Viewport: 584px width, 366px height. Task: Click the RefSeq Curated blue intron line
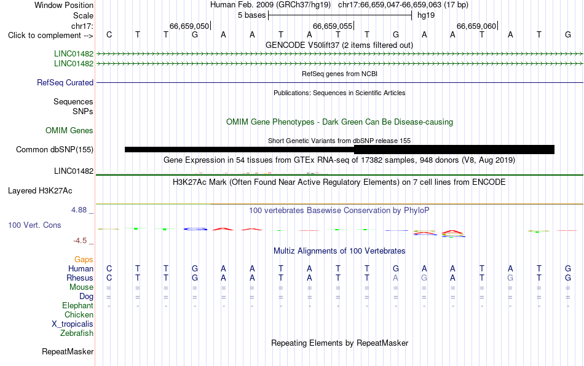click(x=340, y=82)
